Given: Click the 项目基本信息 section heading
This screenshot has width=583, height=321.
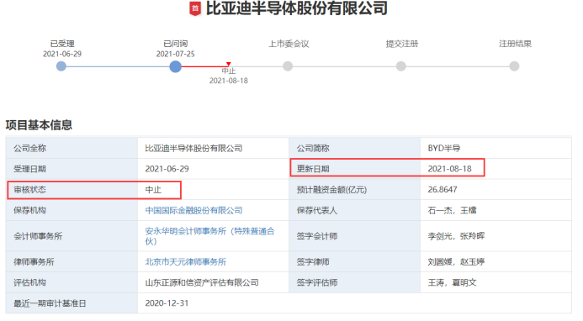Looking at the screenshot, I should point(39,125).
